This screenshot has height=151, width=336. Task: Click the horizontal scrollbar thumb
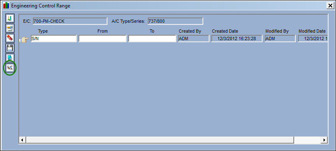[160, 140]
